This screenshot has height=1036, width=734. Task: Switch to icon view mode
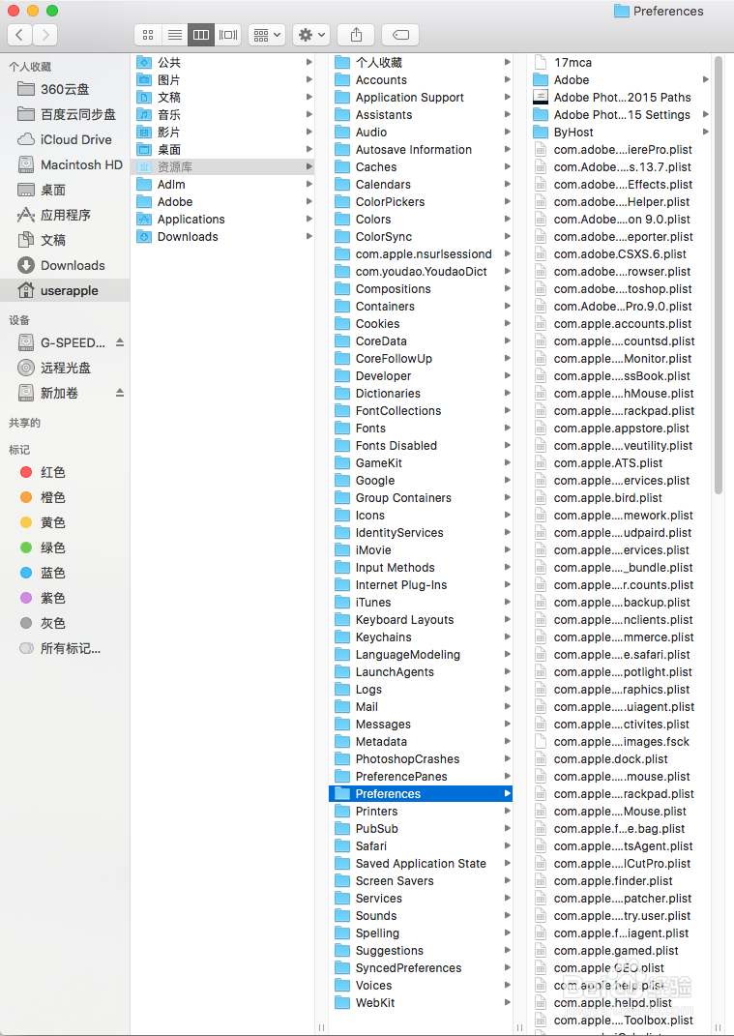[148, 35]
